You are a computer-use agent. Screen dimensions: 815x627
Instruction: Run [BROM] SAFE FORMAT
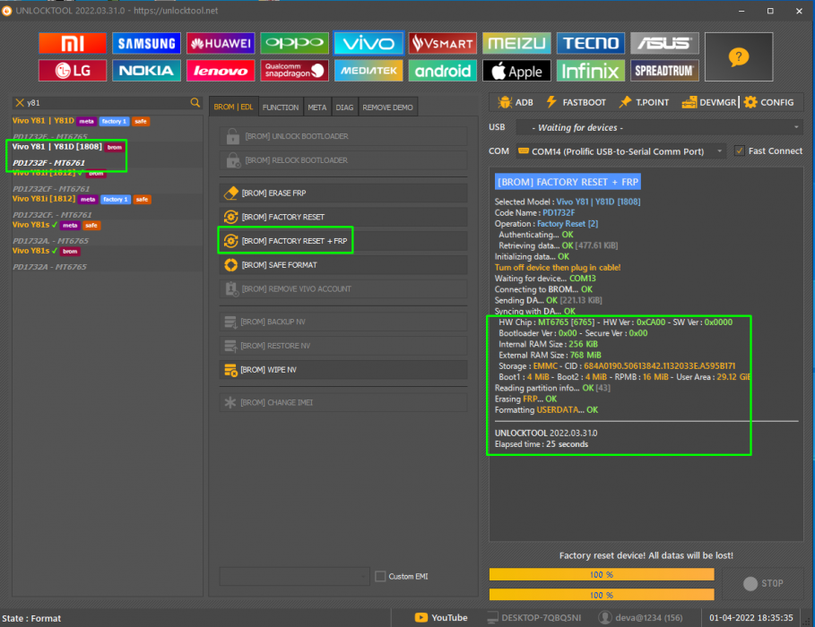coord(343,265)
